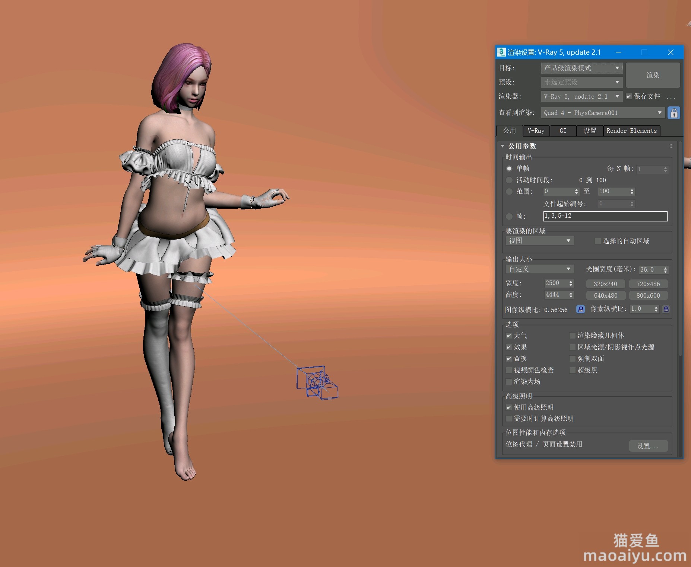Switch to the GI tab
The width and height of the screenshot is (691, 567).
(x=563, y=131)
